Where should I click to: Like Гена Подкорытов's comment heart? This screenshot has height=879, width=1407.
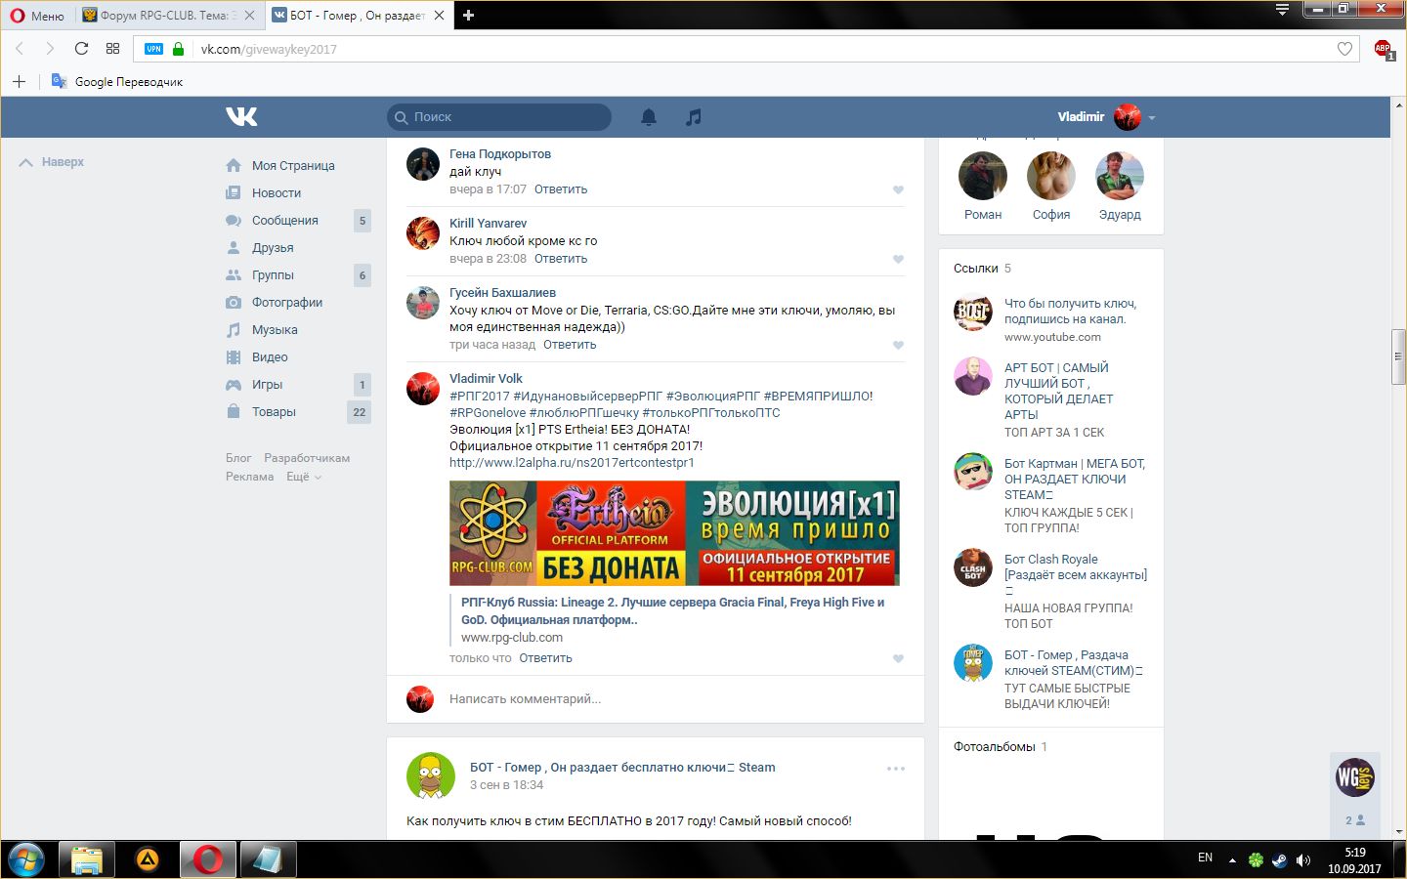(898, 190)
